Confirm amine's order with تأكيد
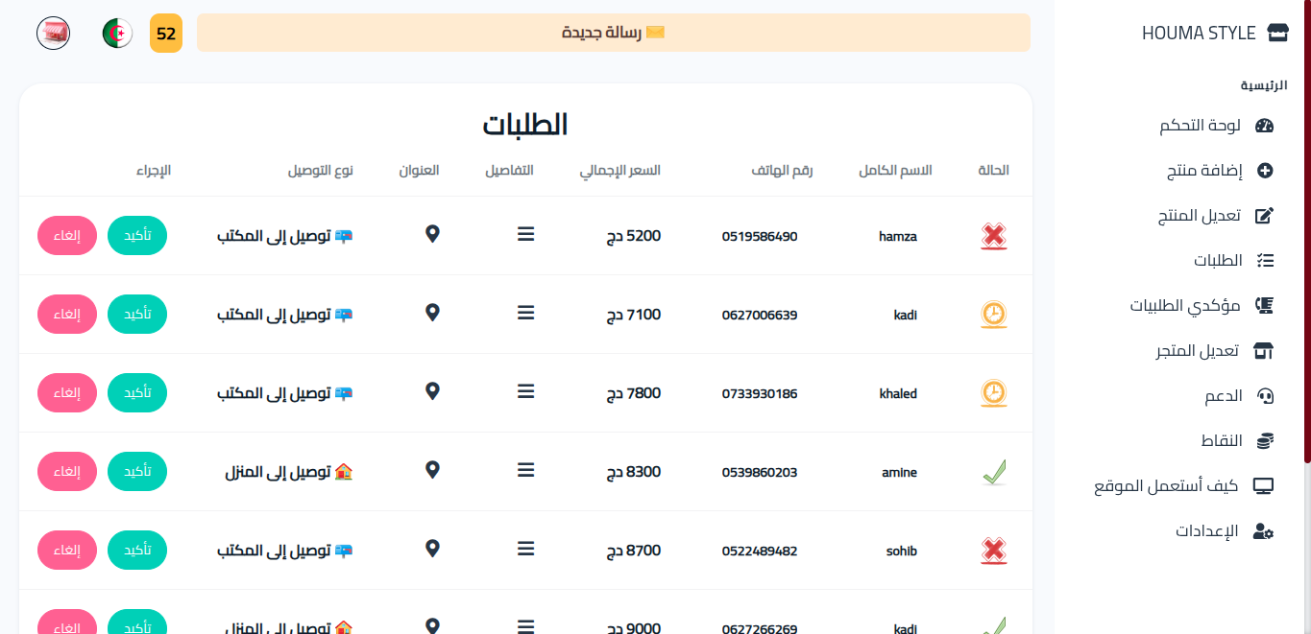This screenshot has width=1311, height=634. pyautogui.click(x=137, y=472)
